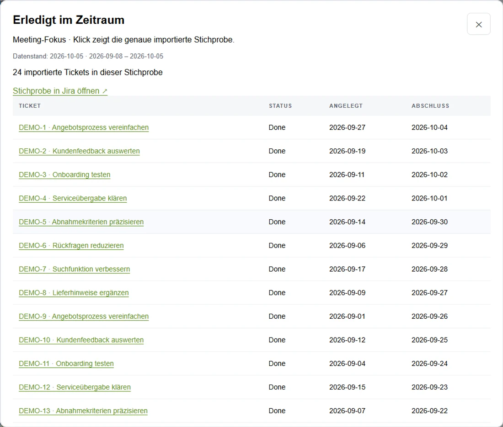Select completion date 2026-10-02
The height and width of the screenshot is (427, 503).
pos(429,175)
